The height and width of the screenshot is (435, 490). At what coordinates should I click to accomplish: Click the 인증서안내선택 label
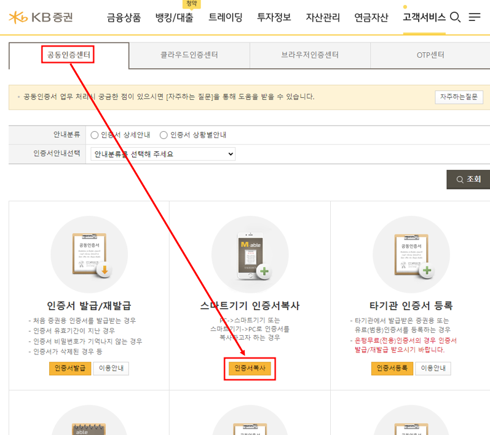pyautogui.click(x=57, y=153)
